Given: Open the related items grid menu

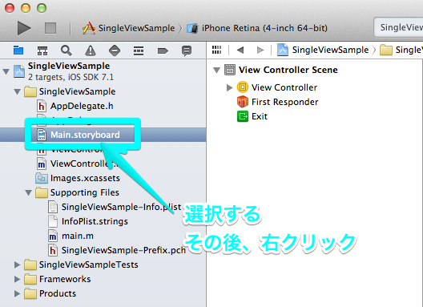Looking at the screenshot, I should [x=216, y=50].
